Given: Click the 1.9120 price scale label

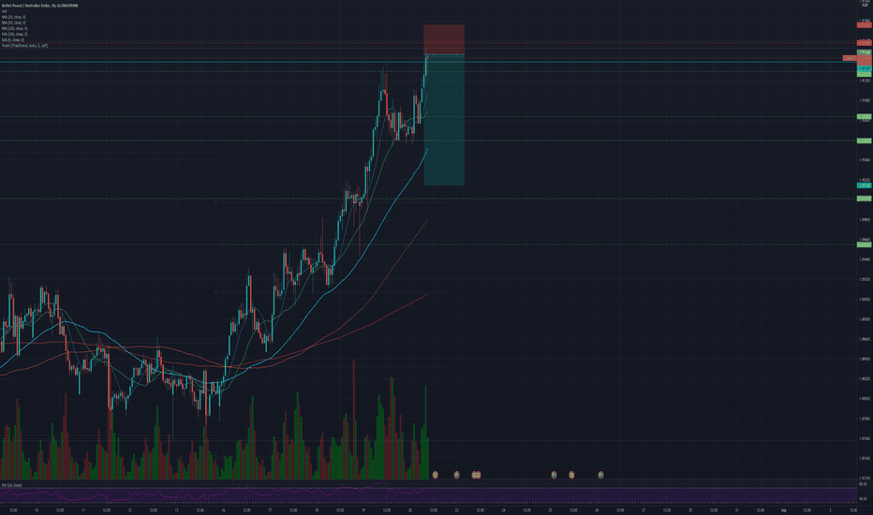Looking at the screenshot, I should click(x=865, y=81).
